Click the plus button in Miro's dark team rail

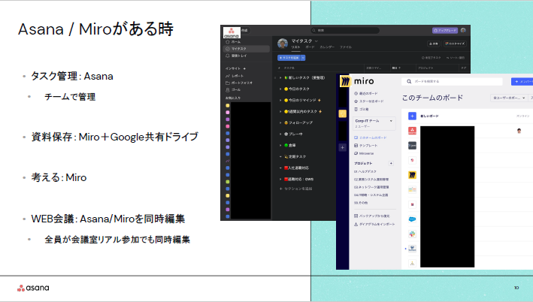pos(342,147)
